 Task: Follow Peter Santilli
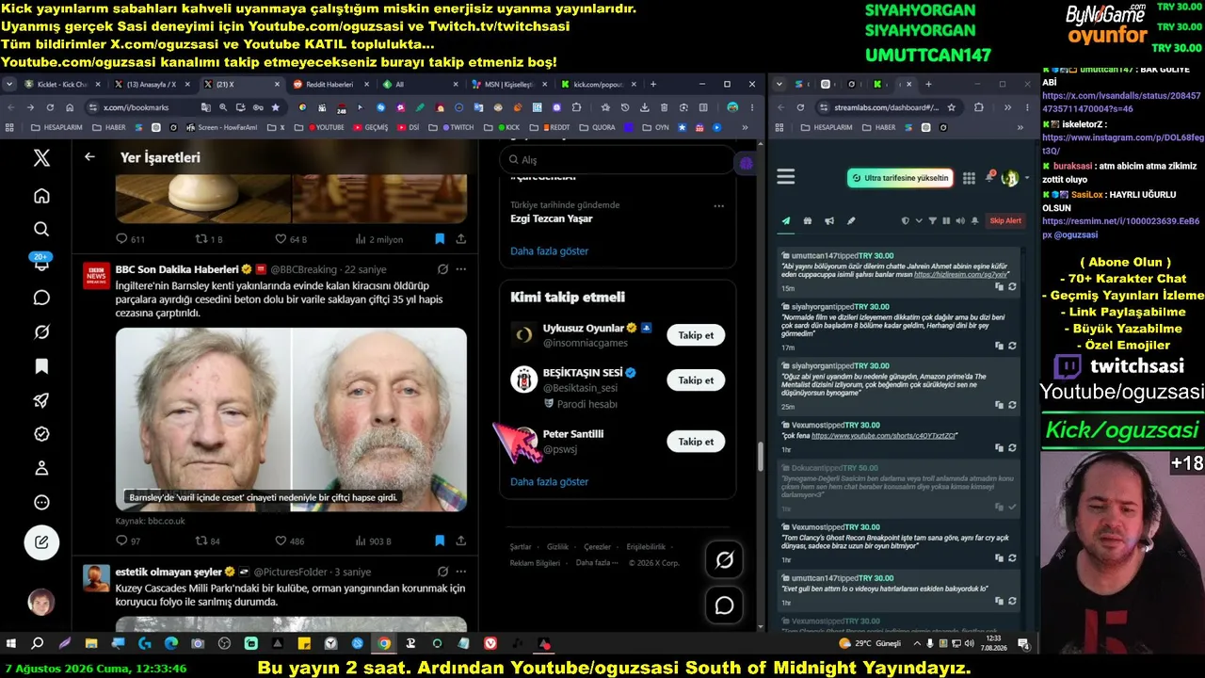pos(696,442)
